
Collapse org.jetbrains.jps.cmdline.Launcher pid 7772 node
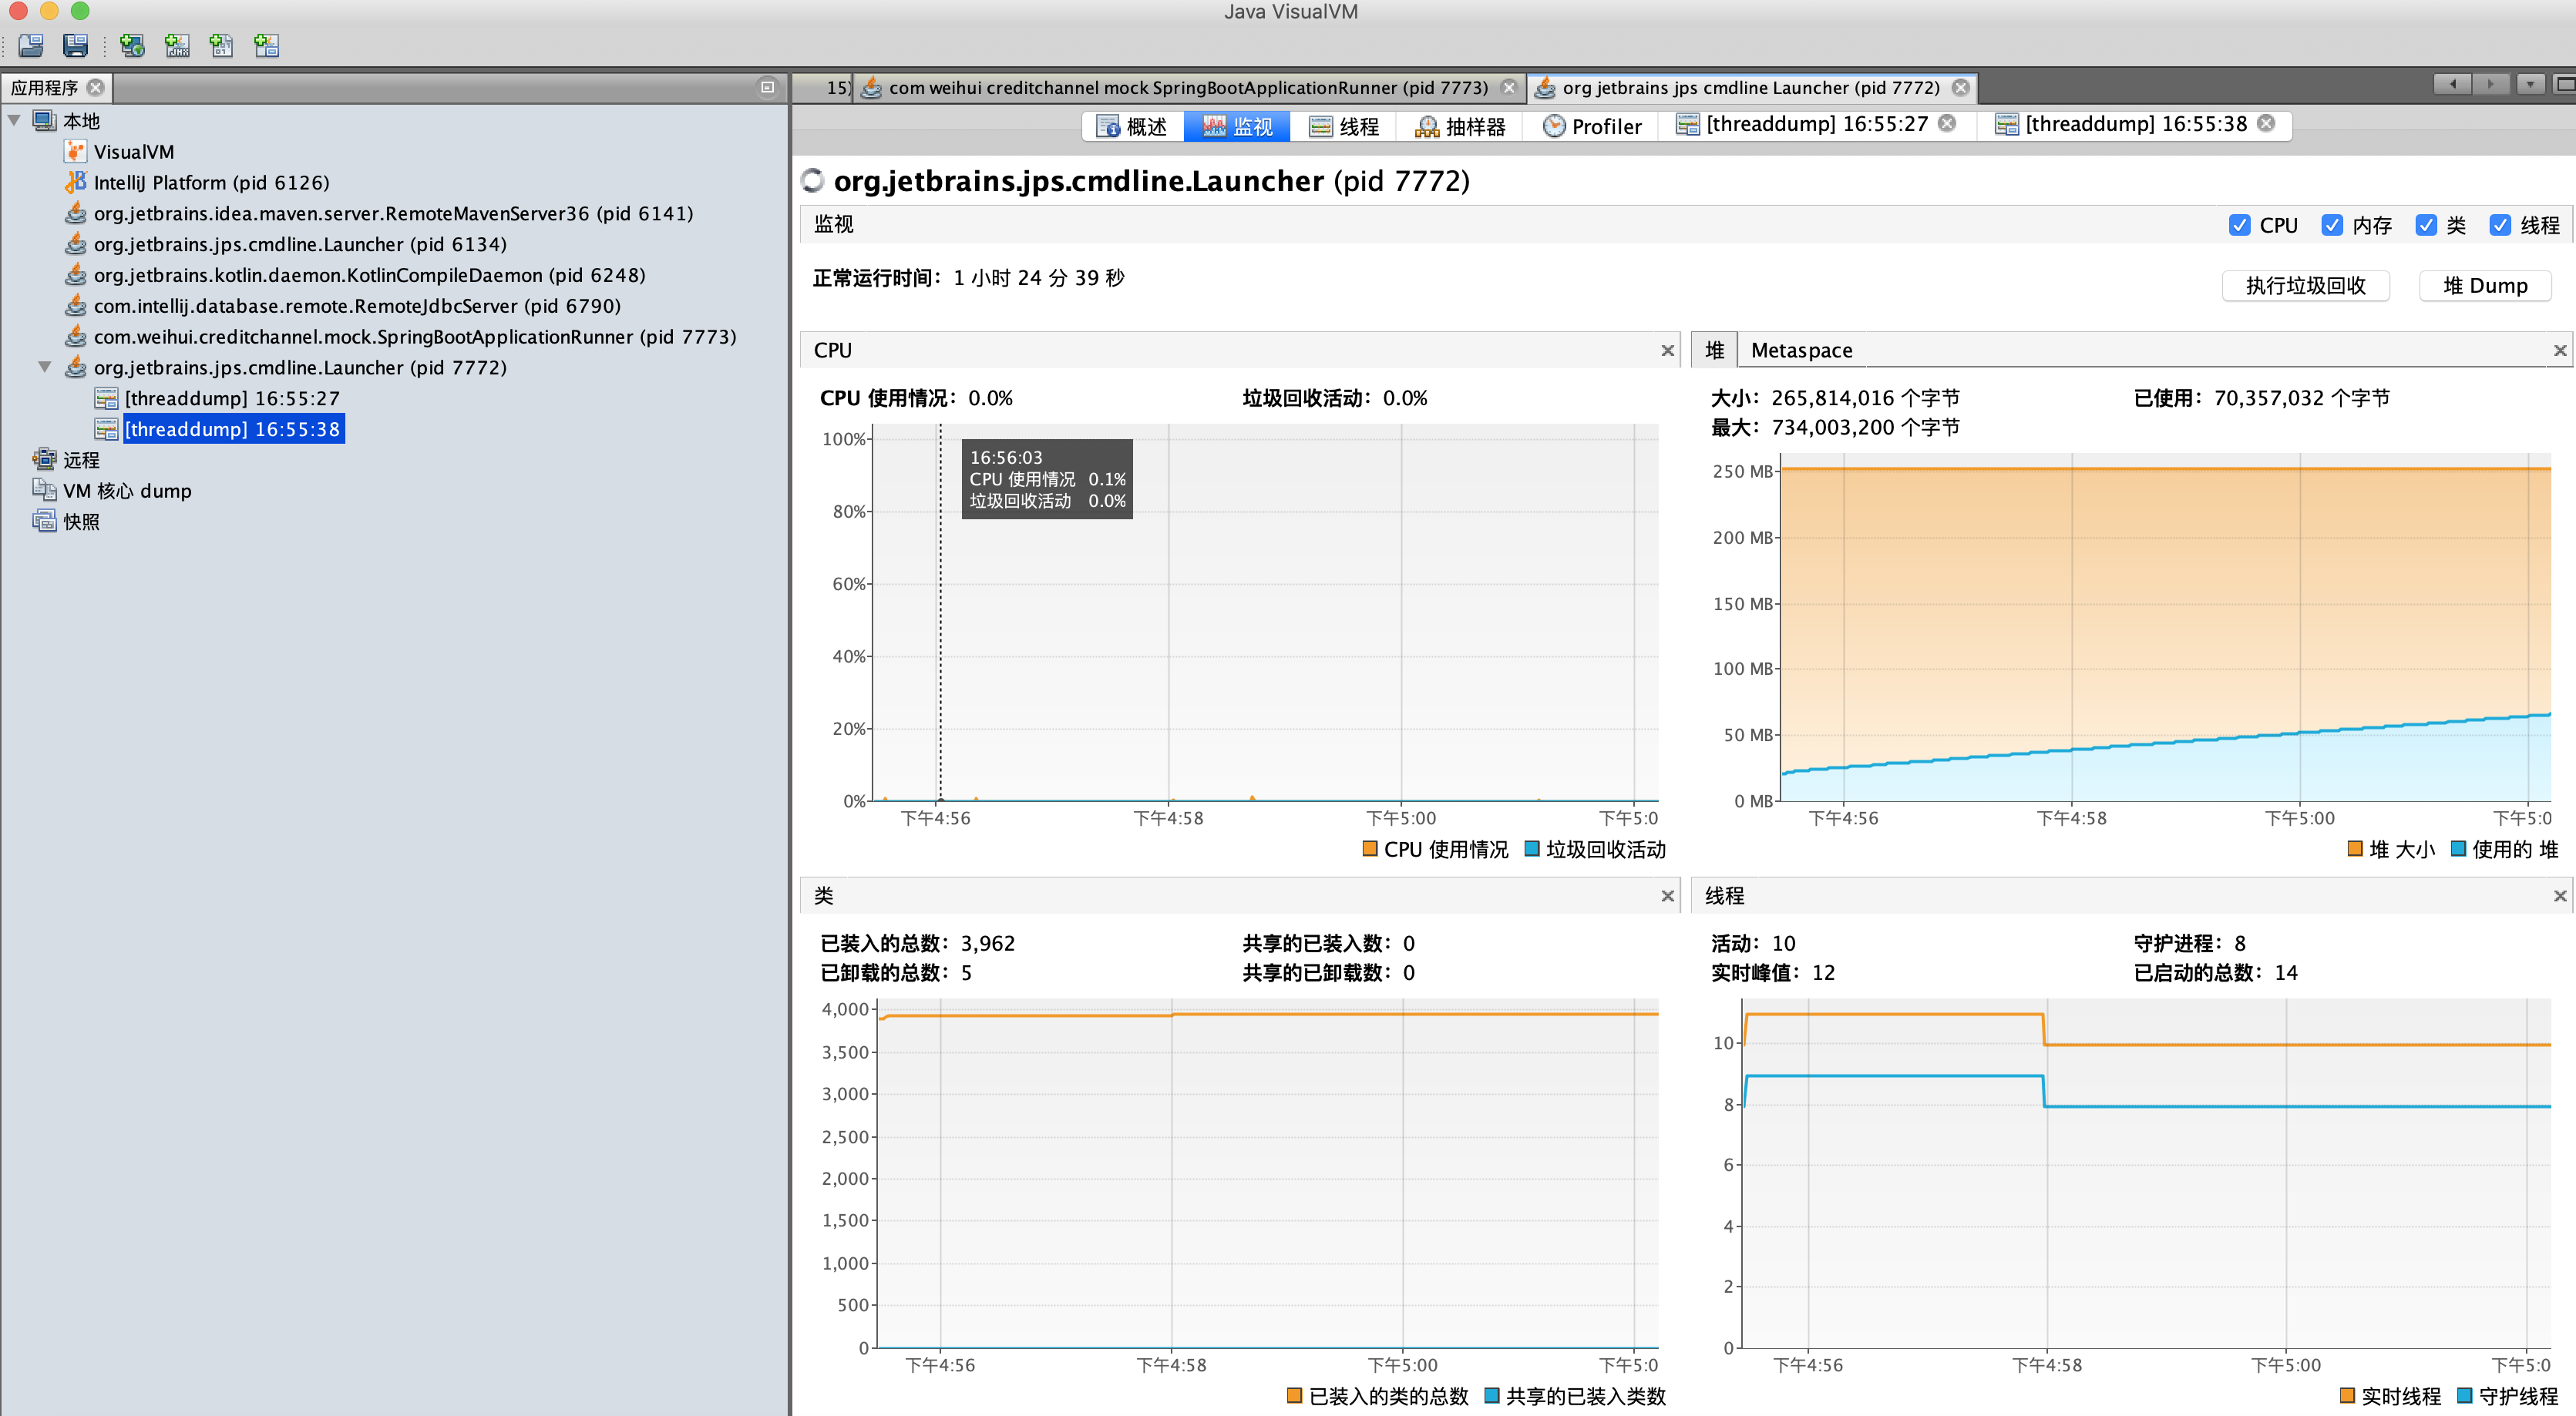pyautogui.click(x=45, y=367)
